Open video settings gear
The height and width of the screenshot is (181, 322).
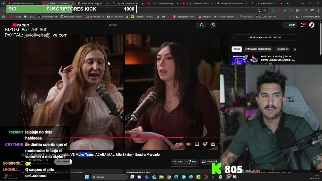coord(205,144)
